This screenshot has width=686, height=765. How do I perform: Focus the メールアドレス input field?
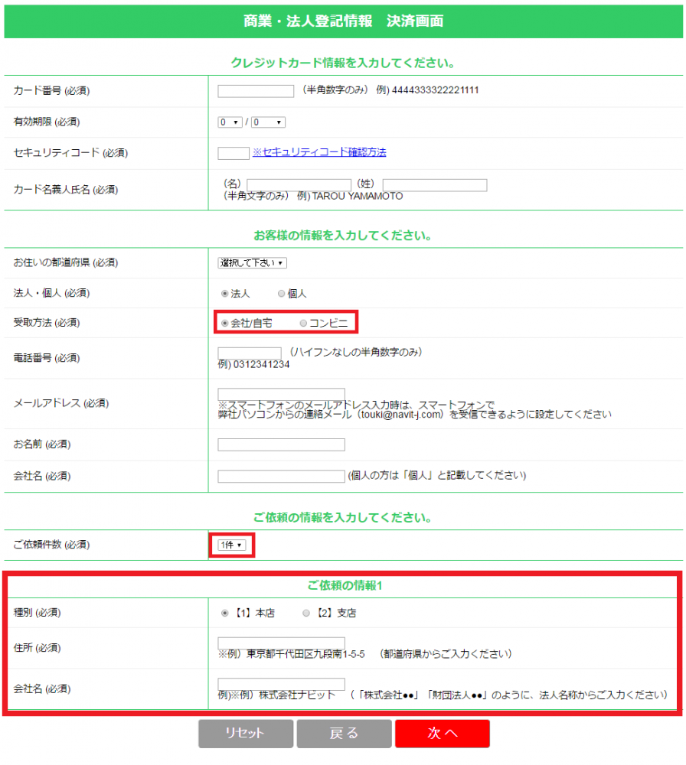point(281,394)
